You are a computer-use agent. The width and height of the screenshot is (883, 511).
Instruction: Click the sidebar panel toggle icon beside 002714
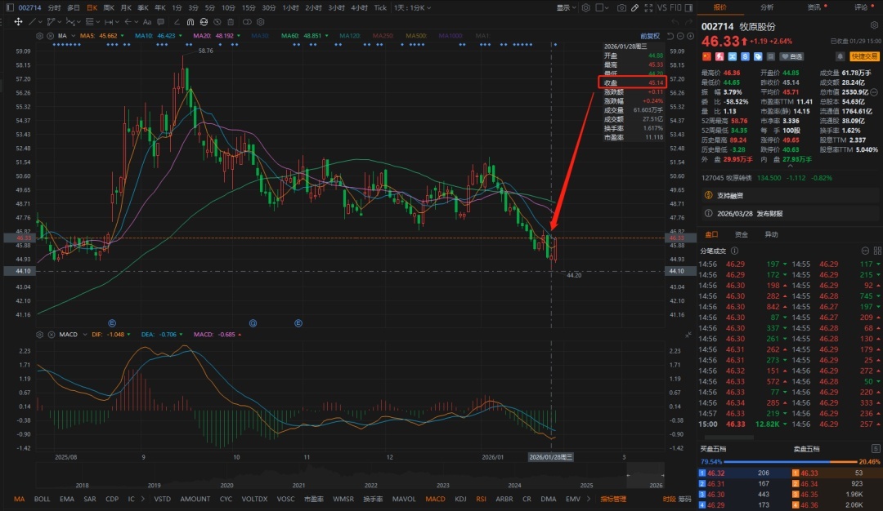(x=8, y=7)
